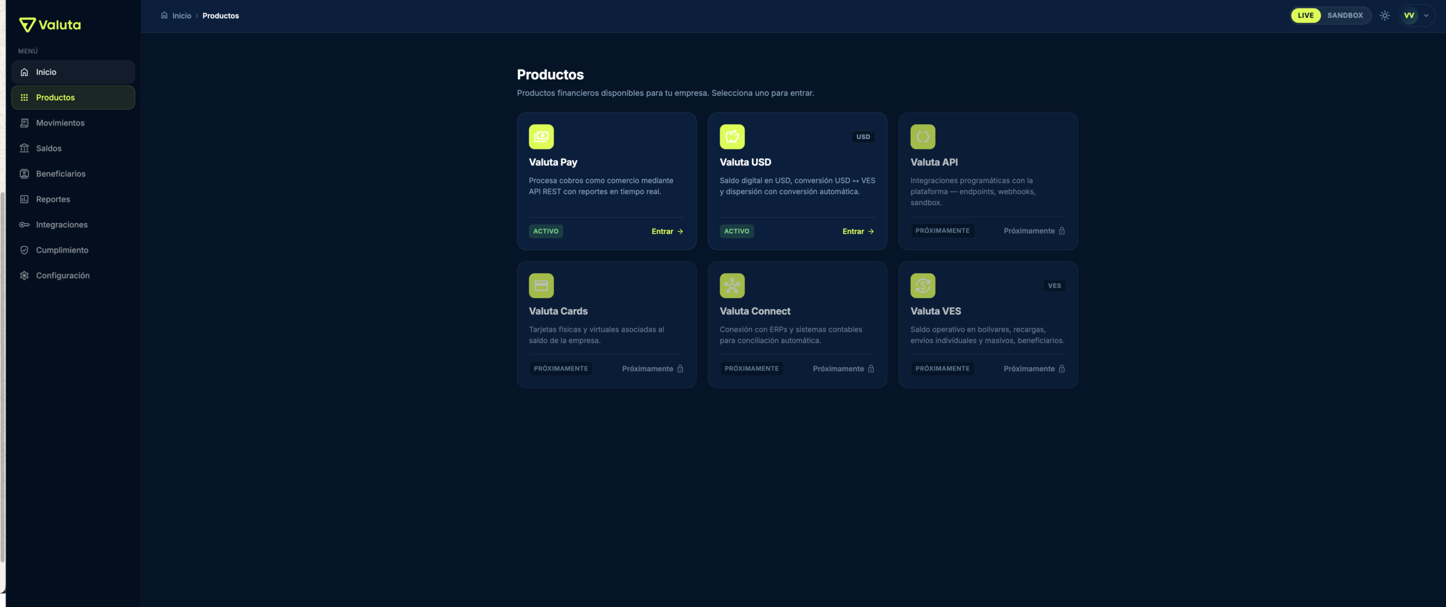Click the USD currency tag on Valuta USD

[x=863, y=137]
